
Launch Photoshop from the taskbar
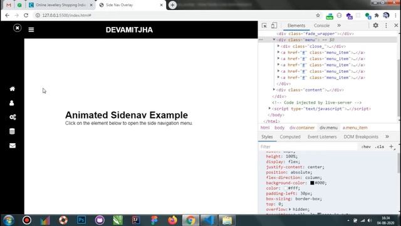point(81,220)
